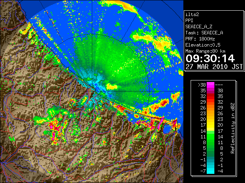Click the red-orange echo band offshore to the east
245x183 pixels.
pyautogui.click(x=159, y=105)
